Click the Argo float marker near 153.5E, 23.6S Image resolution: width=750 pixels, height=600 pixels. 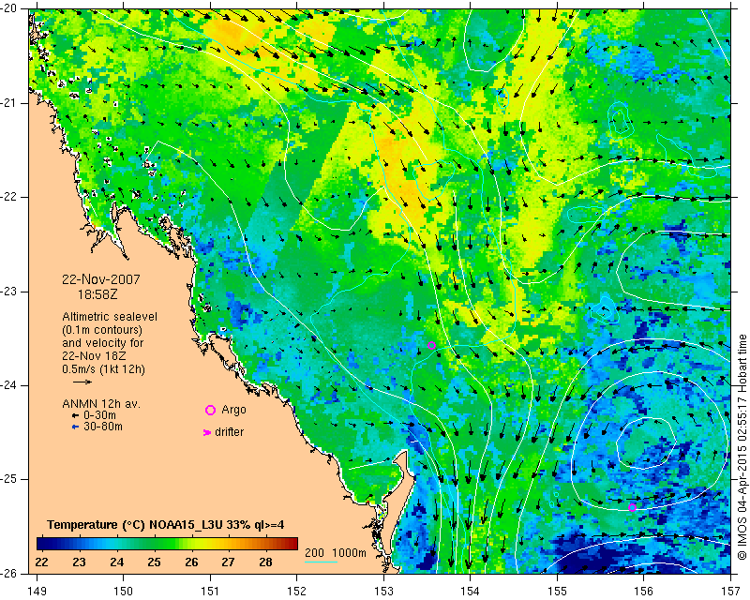coord(431,345)
